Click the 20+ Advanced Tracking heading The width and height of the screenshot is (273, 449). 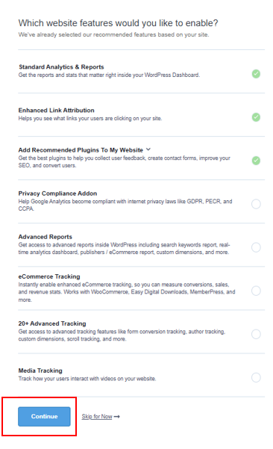click(x=52, y=323)
